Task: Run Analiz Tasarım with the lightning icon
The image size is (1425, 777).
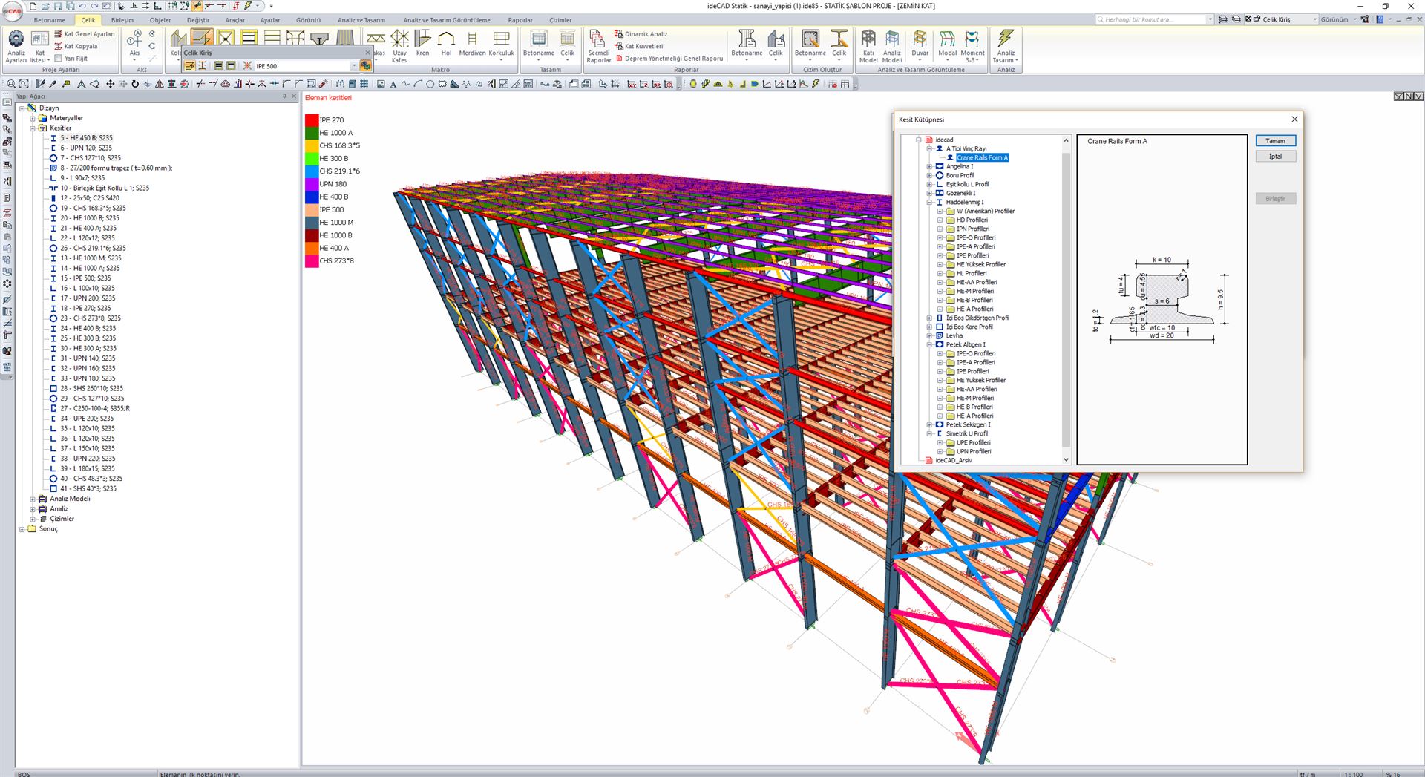Action: pyautogui.click(x=1006, y=45)
